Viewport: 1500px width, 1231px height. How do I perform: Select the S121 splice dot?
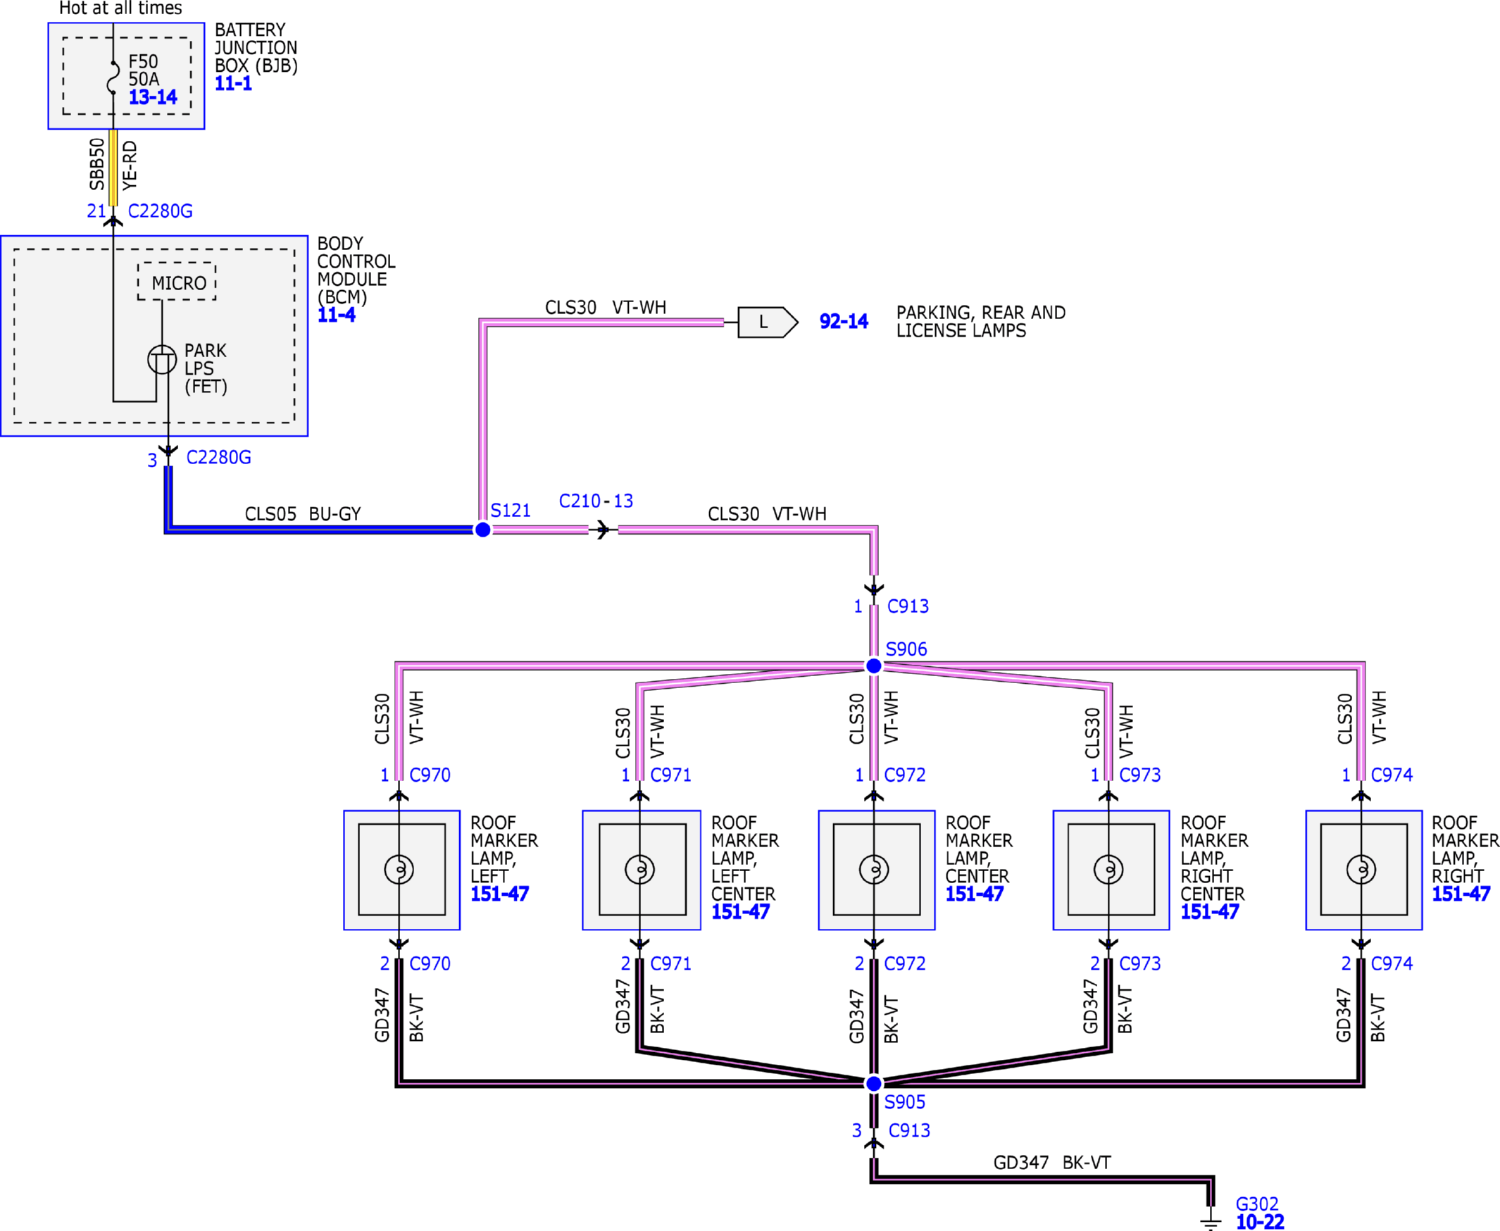pyautogui.click(x=482, y=530)
